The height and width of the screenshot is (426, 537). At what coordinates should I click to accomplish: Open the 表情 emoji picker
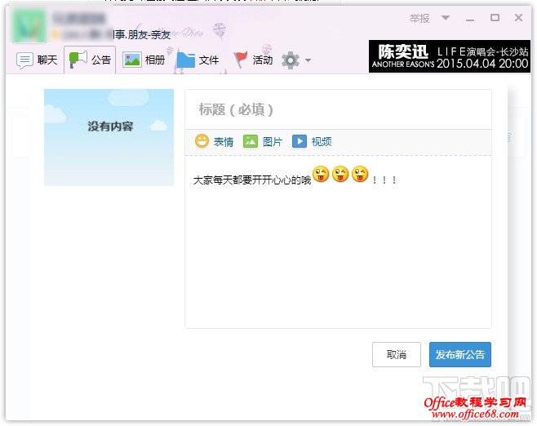click(x=215, y=141)
